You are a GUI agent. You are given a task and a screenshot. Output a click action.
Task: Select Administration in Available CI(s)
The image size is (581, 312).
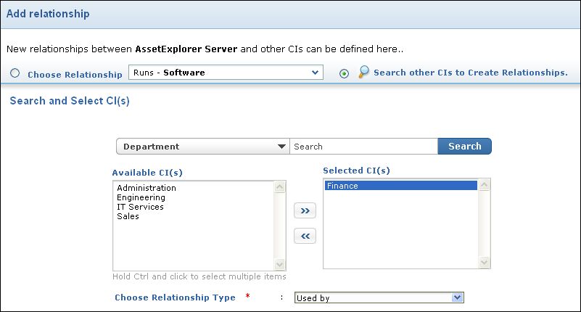coord(147,188)
